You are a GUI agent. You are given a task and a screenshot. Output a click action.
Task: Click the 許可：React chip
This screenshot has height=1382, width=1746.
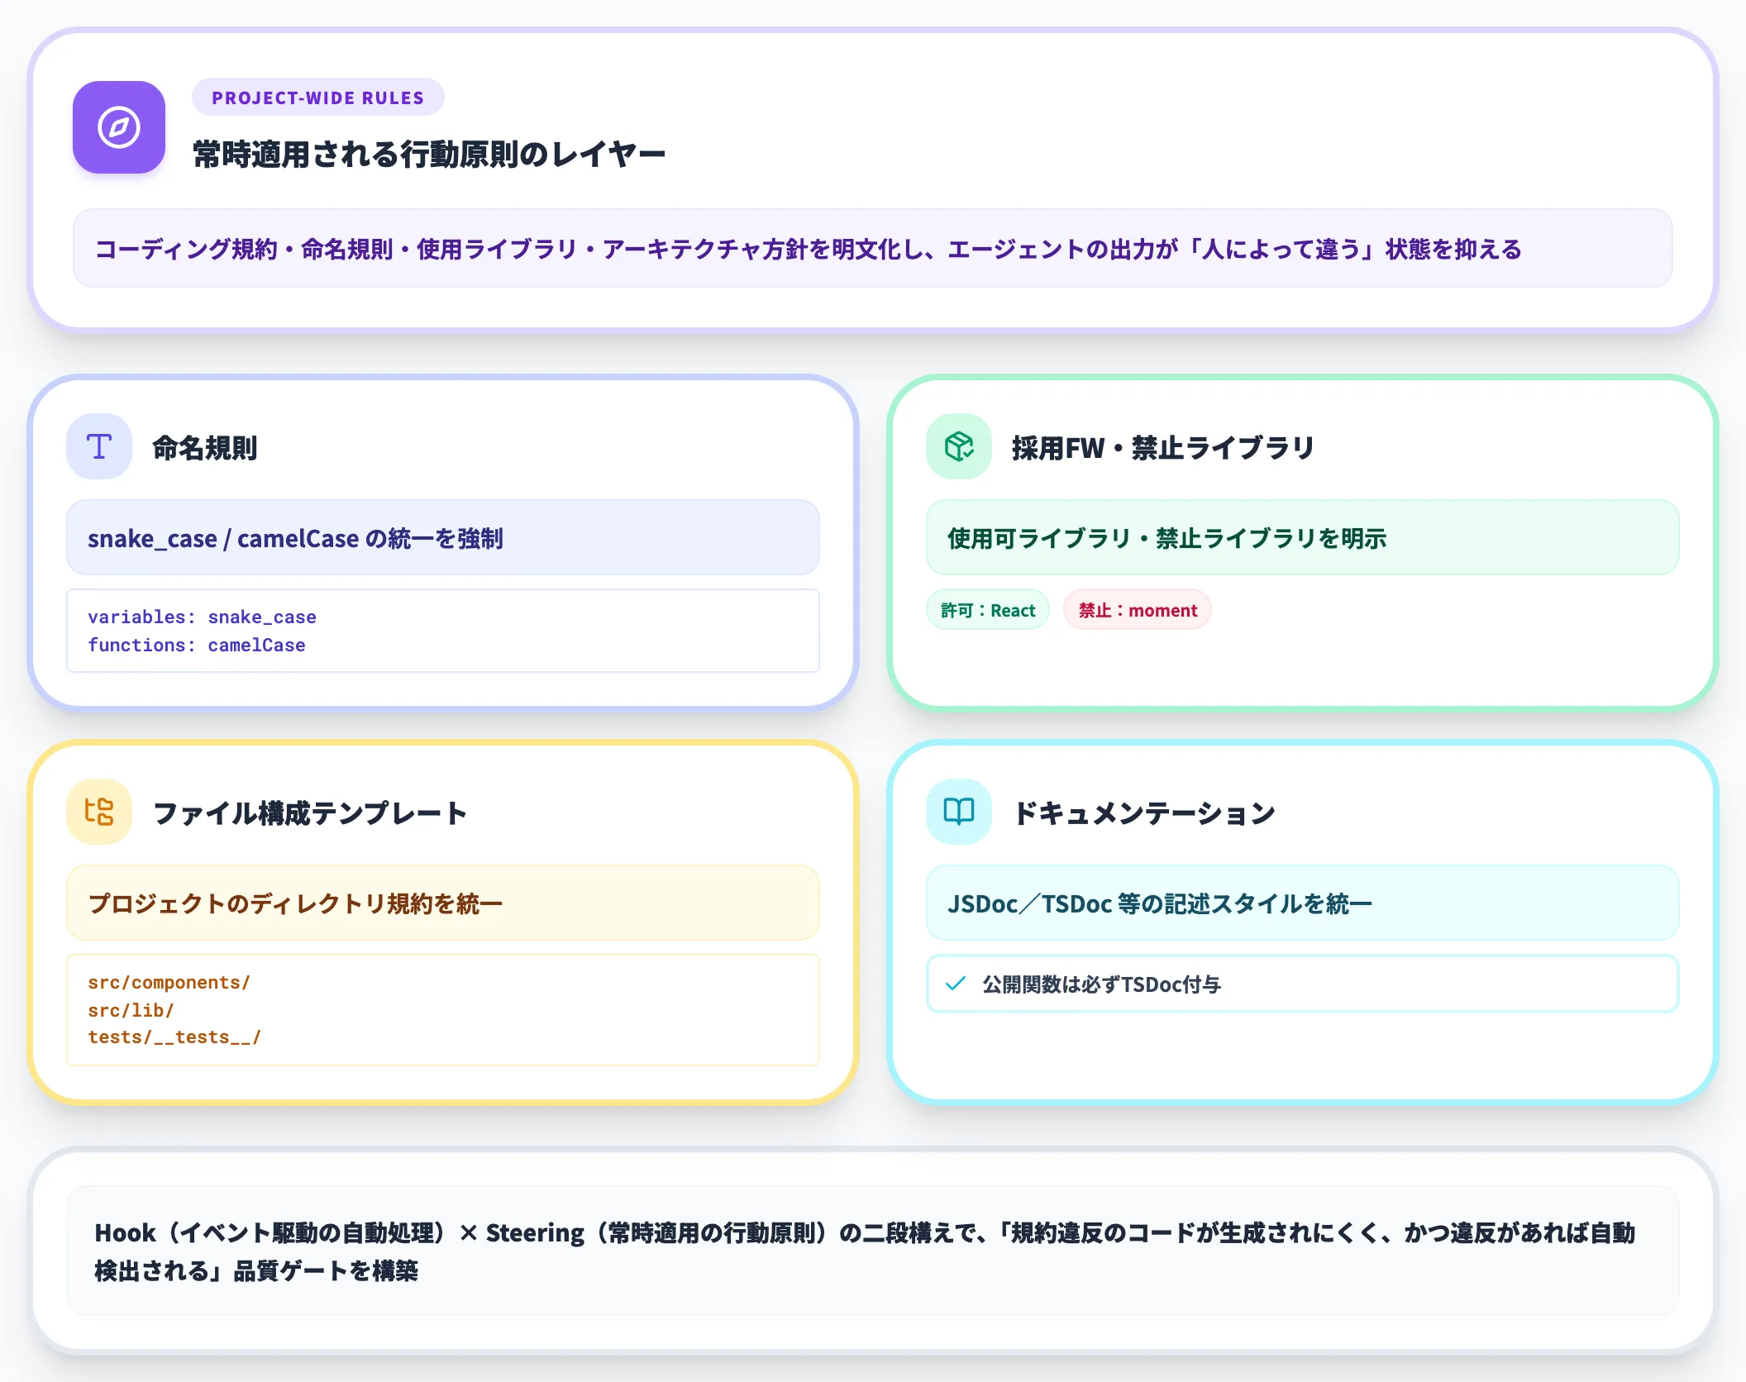(x=988, y=610)
